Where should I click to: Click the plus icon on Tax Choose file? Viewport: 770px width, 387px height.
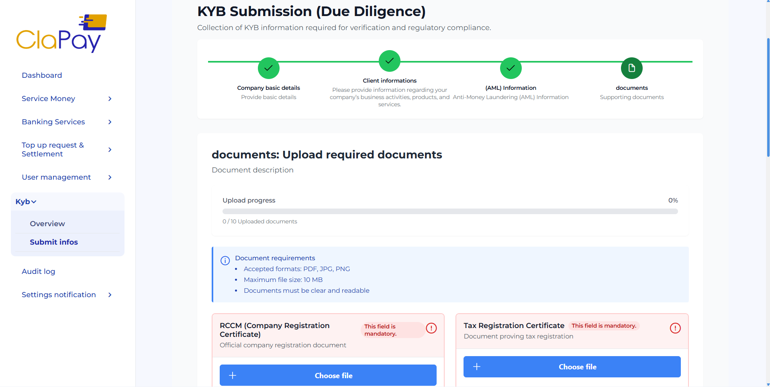click(x=477, y=367)
